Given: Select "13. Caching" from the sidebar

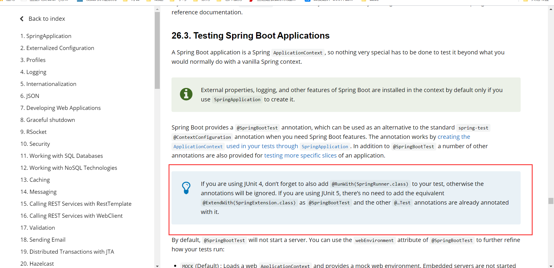Looking at the screenshot, I should pyautogui.click(x=35, y=179).
